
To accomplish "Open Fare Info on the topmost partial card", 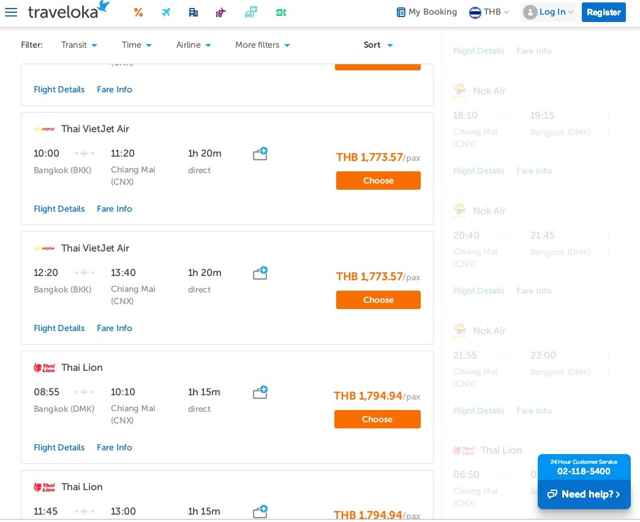I will pos(115,90).
